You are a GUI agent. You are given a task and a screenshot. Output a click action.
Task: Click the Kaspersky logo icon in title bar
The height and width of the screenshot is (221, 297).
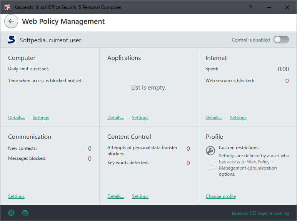pyautogui.click(x=7, y=7)
